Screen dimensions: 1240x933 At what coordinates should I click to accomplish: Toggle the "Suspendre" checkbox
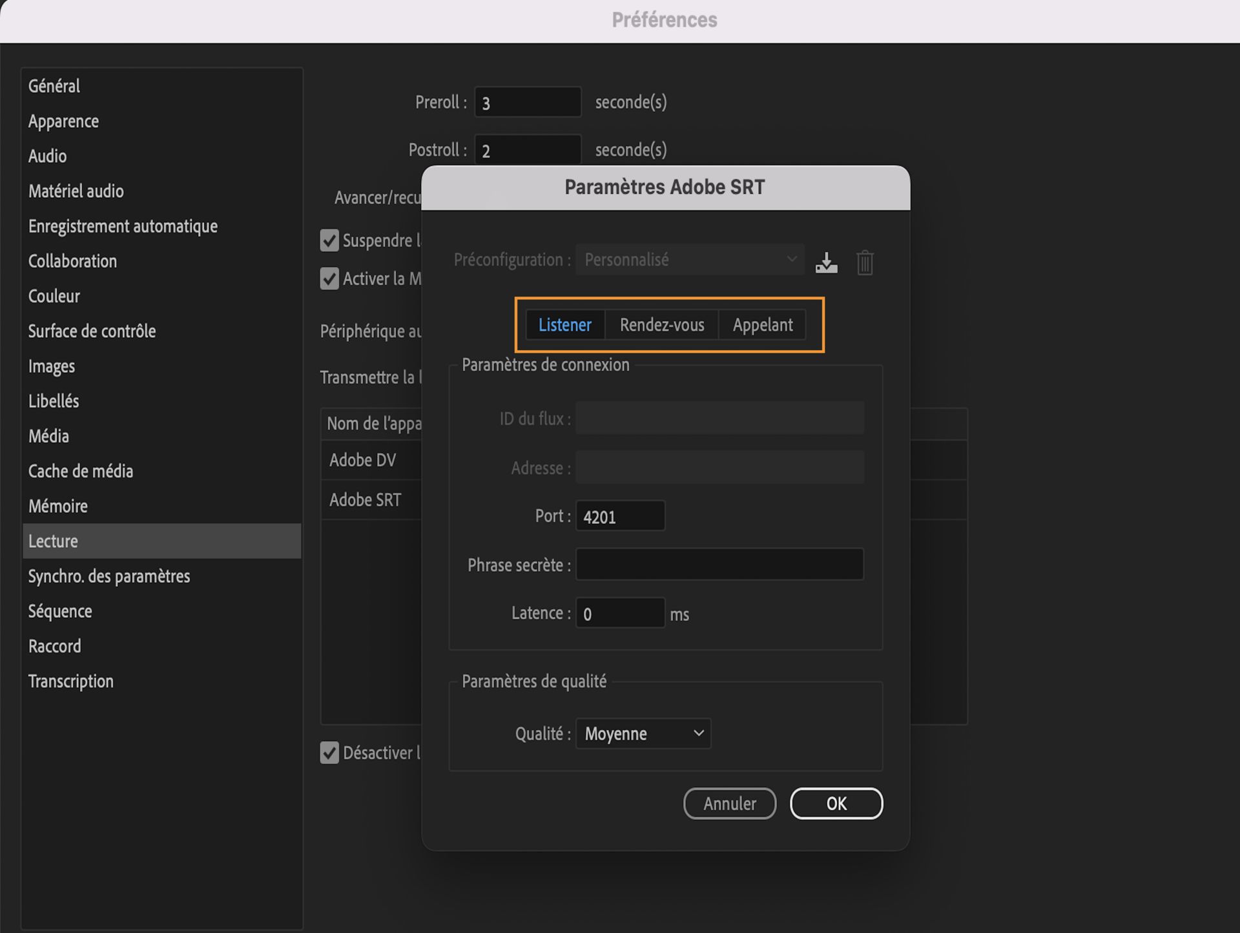[329, 240]
